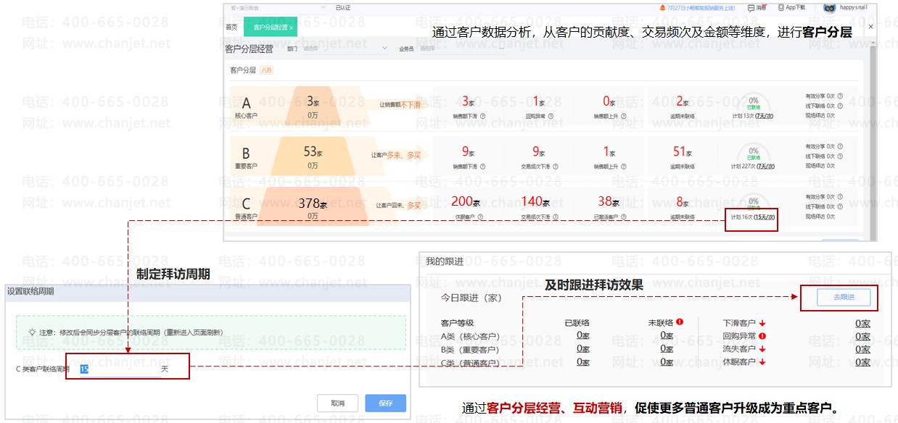Open the 7天/次 cycle link in A row
The image size is (898, 423).
point(765,116)
